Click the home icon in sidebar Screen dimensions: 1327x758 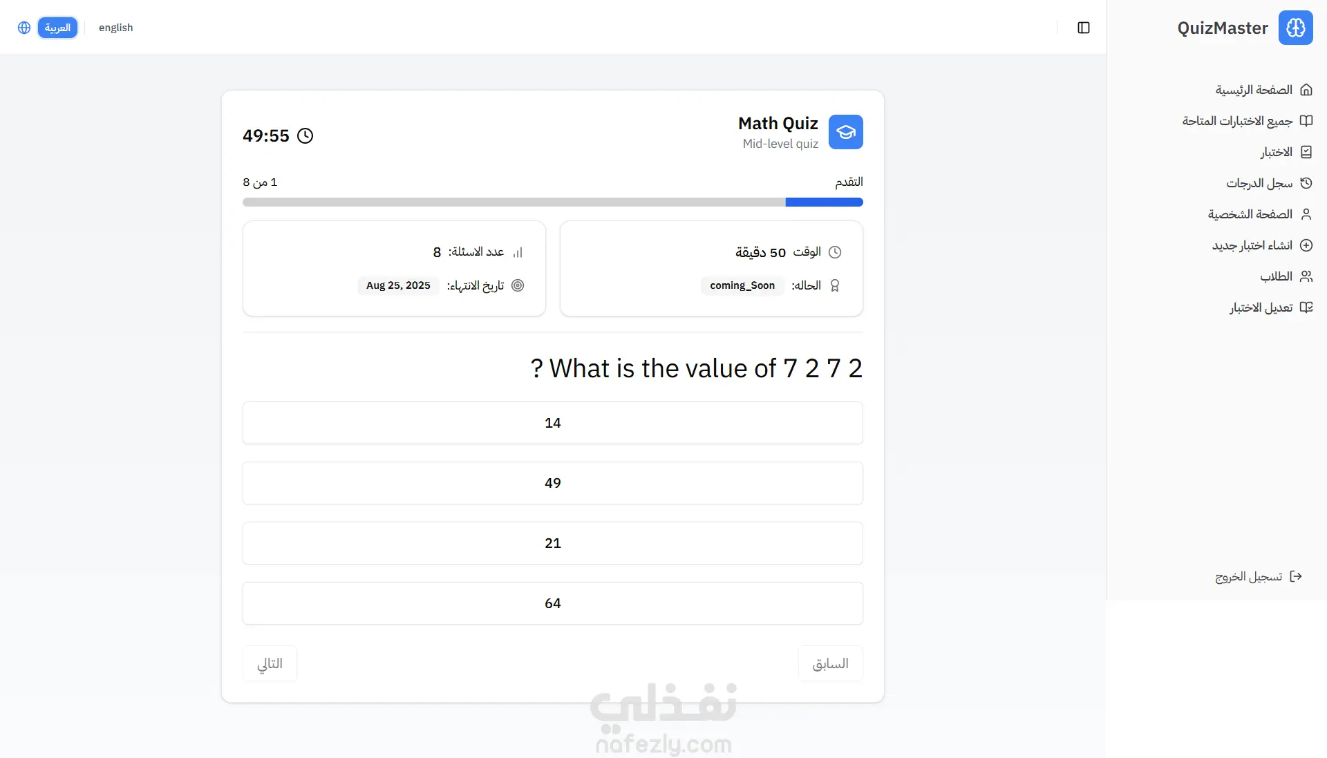1306,90
